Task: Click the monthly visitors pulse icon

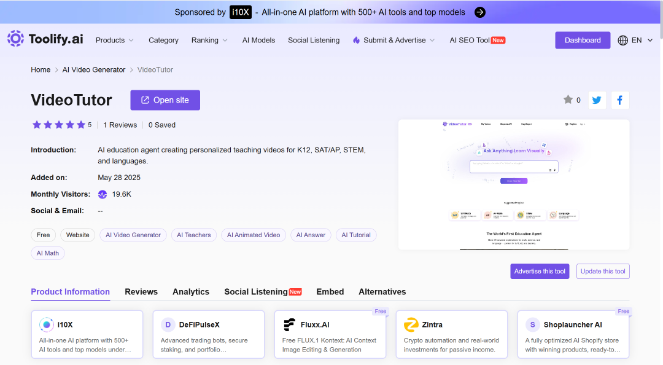Action: pos(103,194)
